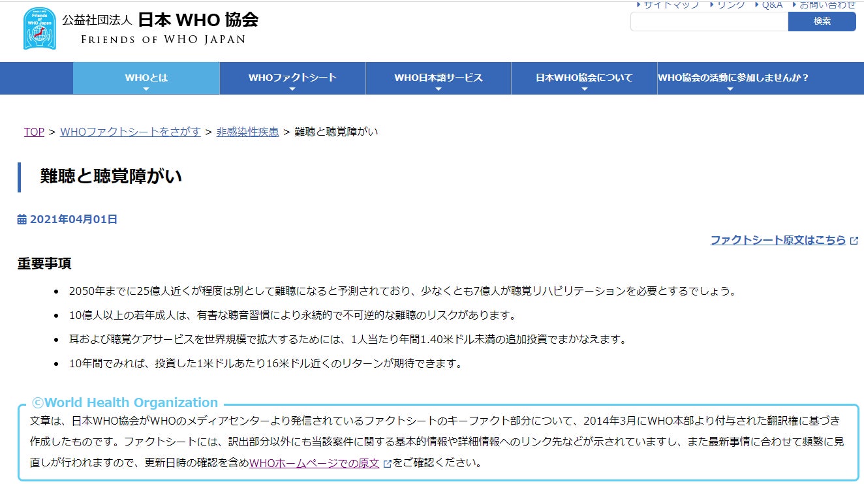864x484 pixels.
Task: Follow the ファクトシート原文はこちら link
Action: [778, 240]
